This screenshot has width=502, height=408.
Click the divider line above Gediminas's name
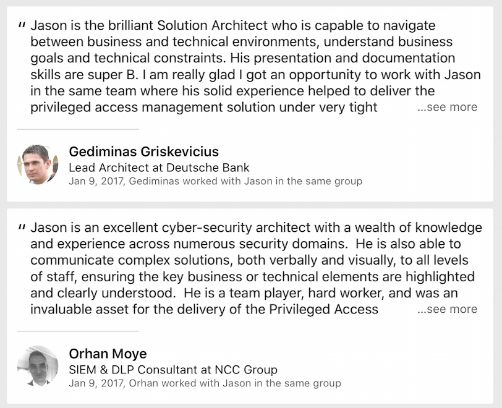point(78,129)
